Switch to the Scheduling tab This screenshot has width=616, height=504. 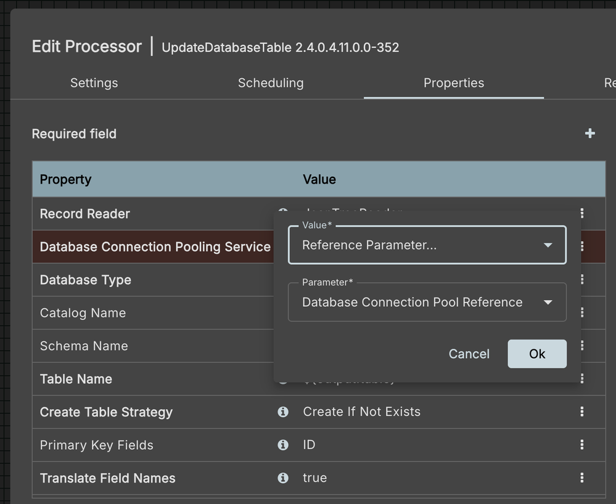271,83
